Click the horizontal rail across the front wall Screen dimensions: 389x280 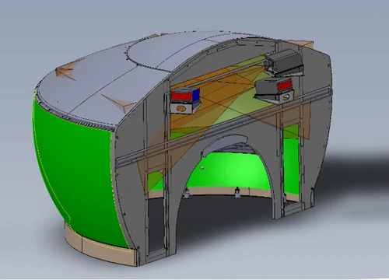click(223, 128)
